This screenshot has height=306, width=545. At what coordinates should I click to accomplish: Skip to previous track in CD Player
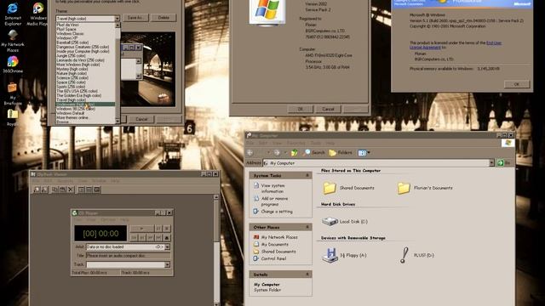point(134,238)
